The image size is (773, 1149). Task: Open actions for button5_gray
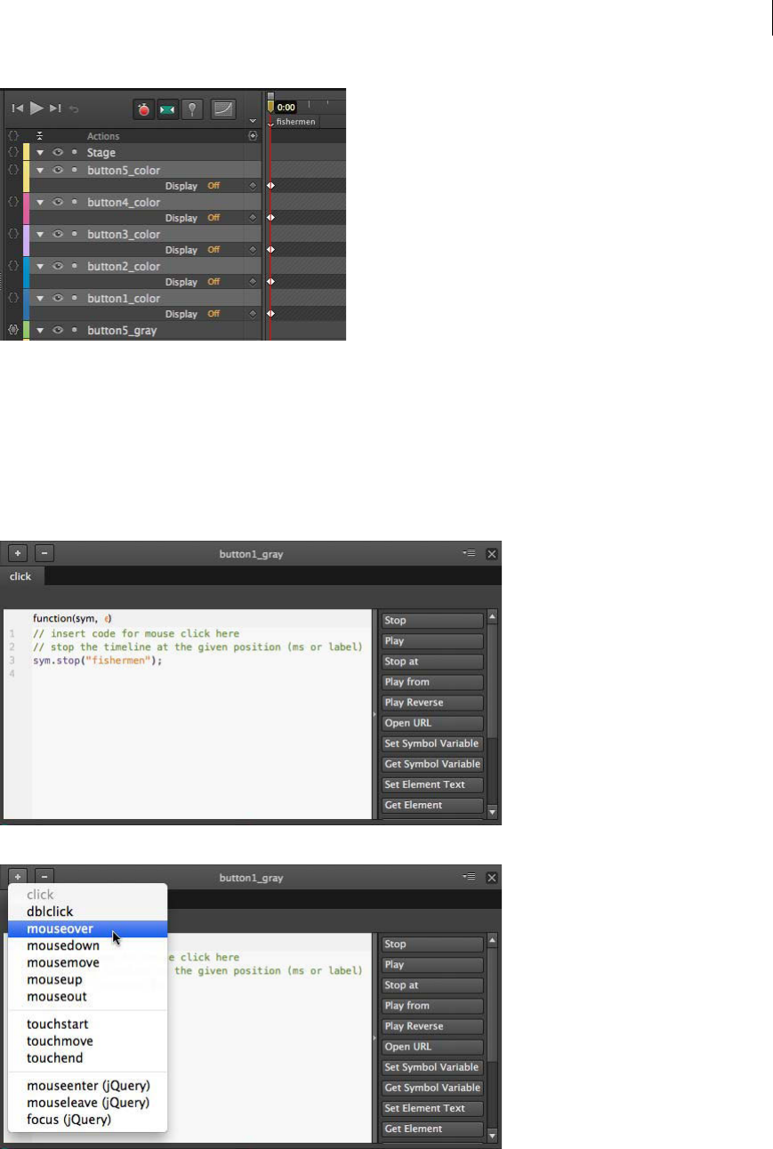12,330
